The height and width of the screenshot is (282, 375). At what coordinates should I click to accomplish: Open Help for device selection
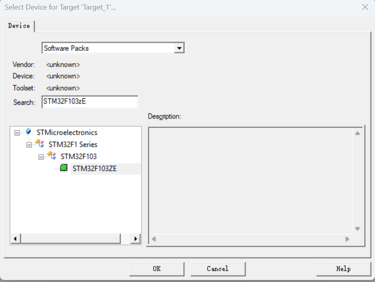coord(343,269)
